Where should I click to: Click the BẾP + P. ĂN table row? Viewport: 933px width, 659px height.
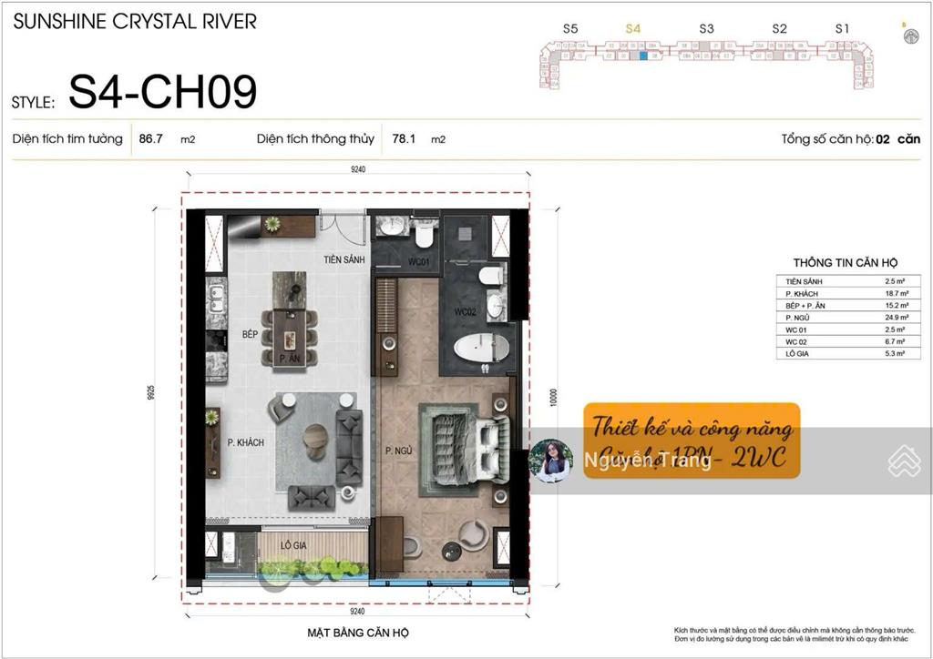tap(848, 306)
